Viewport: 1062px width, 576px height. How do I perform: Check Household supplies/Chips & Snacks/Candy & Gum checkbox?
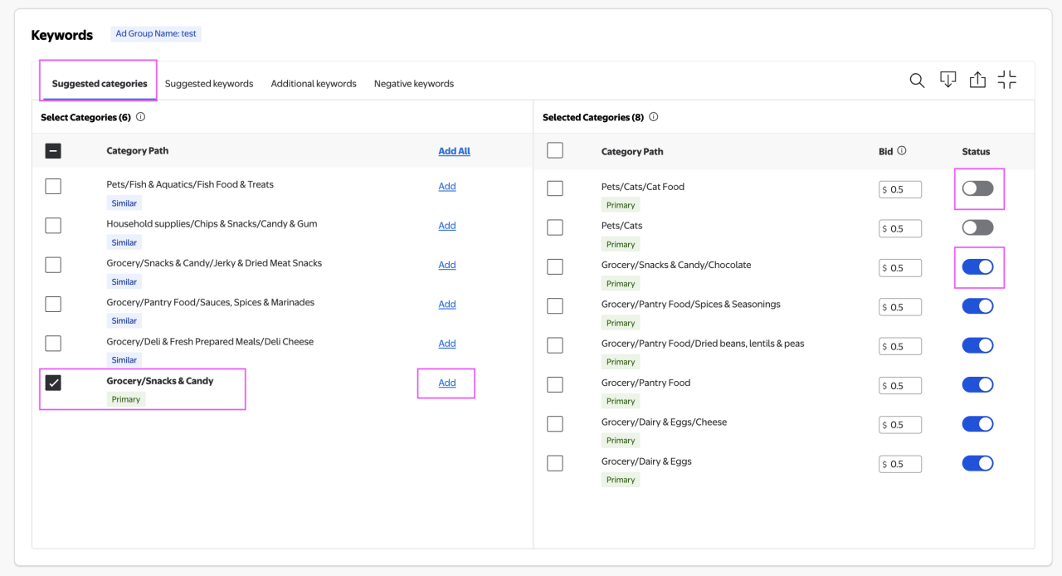[53, 225]
